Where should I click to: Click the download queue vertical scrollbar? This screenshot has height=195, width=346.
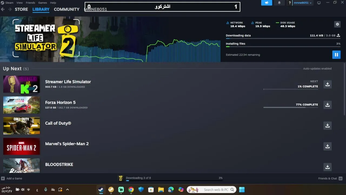pyautogui.click(x=344, y=89)
